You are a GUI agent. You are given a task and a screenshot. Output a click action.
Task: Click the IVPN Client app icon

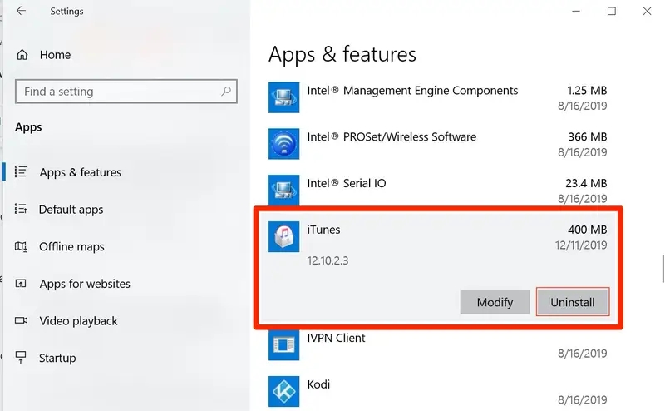click(283, 344)
